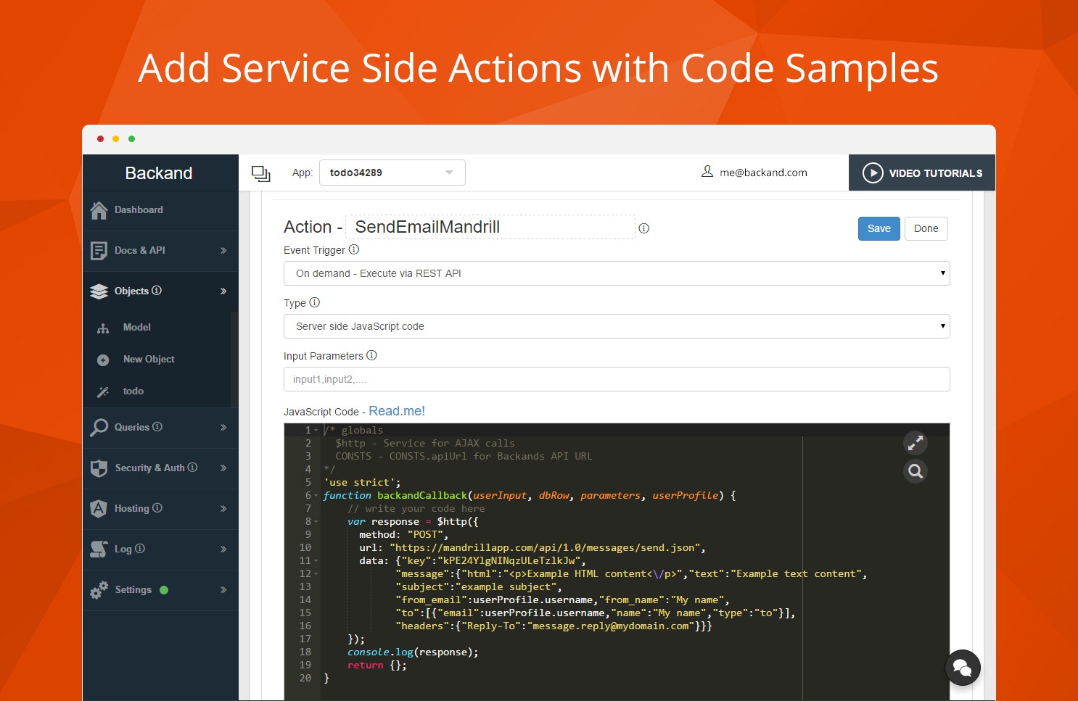Expand the Log chevron
The image size is (1078, 701).
click(x=223, y=549)
